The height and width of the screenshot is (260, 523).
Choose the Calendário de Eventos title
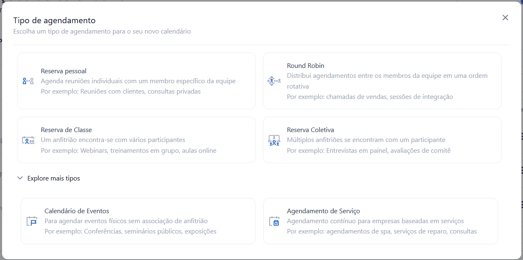pos(77,211)
